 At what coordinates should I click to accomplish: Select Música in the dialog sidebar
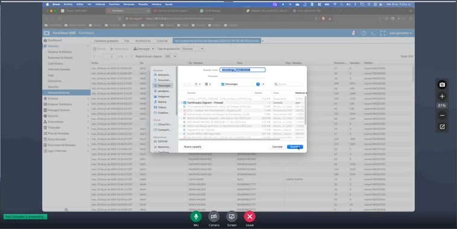[x=163, y=102]
